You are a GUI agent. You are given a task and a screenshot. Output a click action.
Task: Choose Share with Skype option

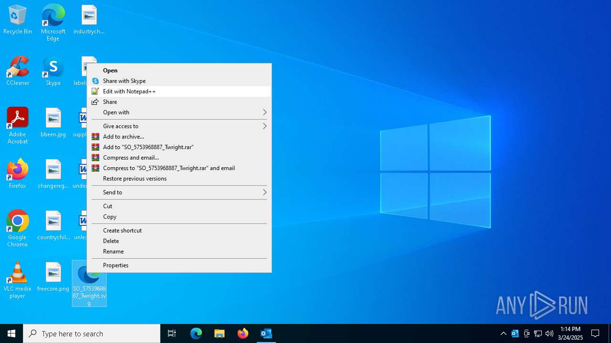pos(179,81)
